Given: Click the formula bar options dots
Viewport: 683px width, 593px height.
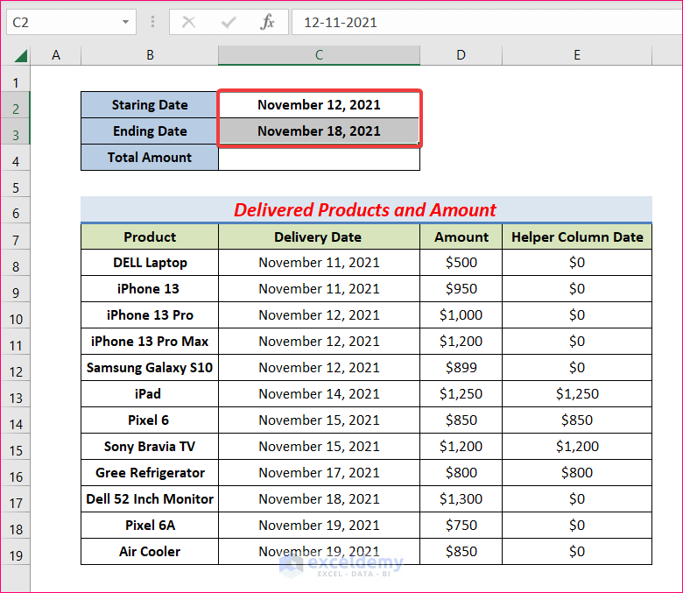Looking at the screenshot, I should point(153,22).
